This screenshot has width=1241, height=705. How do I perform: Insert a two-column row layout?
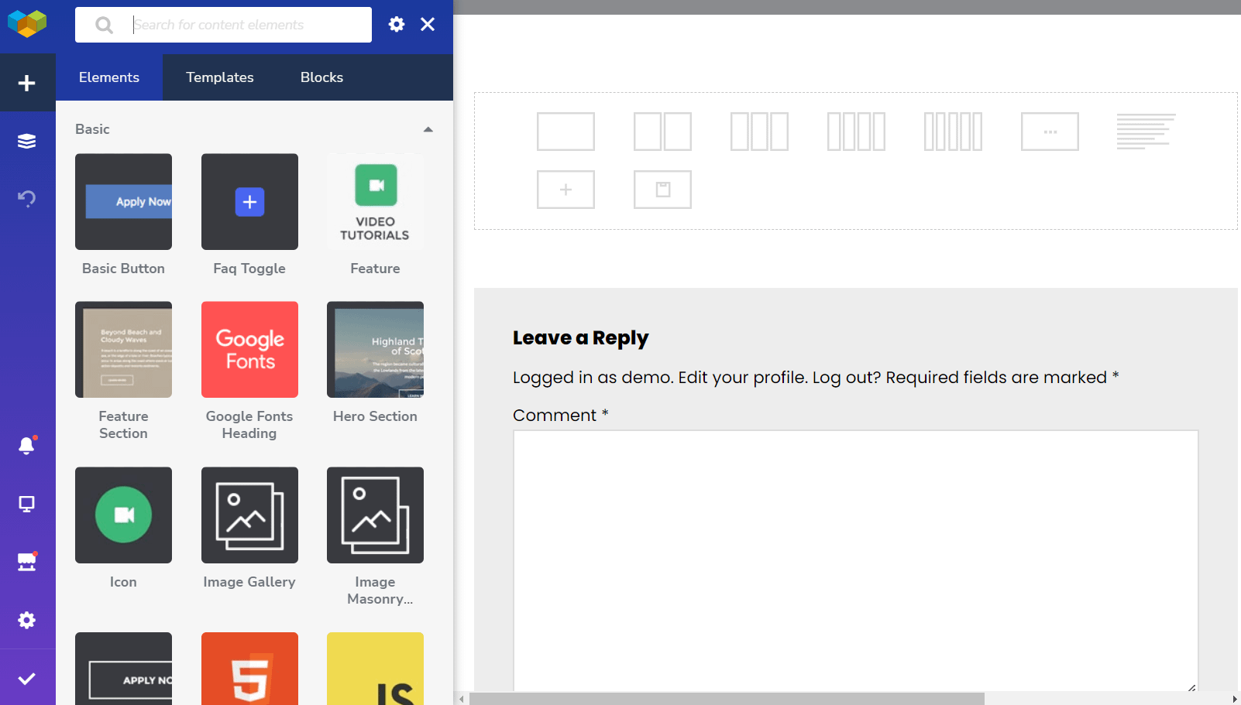(663, 132)
